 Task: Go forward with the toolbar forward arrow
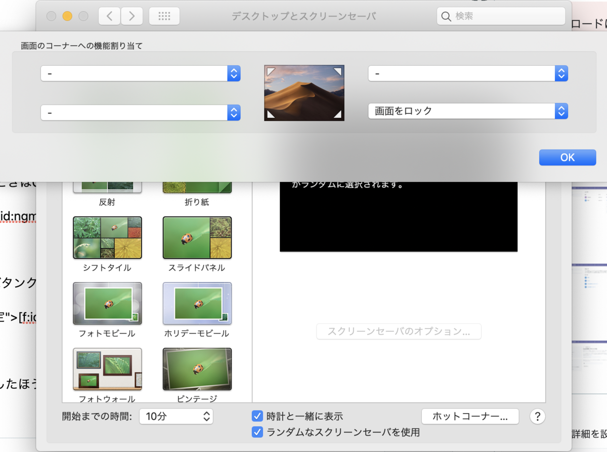click(x=132, y=16)
